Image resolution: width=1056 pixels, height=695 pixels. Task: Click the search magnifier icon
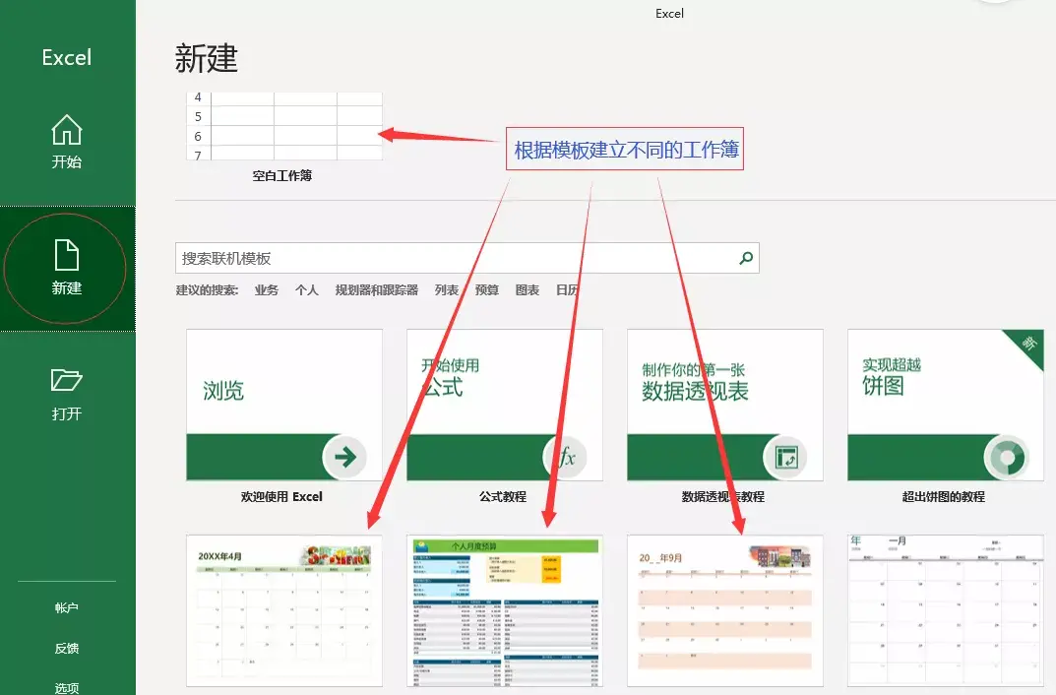[745, 258]
